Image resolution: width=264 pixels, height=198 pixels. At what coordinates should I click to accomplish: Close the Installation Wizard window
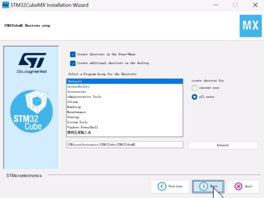pos(255,5)
